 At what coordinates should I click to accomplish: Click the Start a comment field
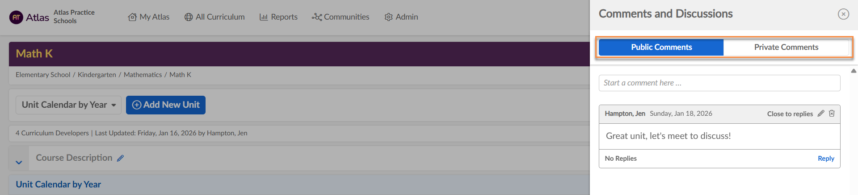pos(719,83)
